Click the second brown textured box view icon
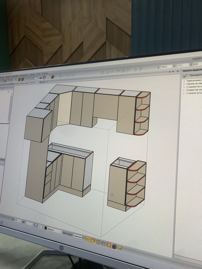The height and width of the screenshot is (269, 202). pos(23,79)
